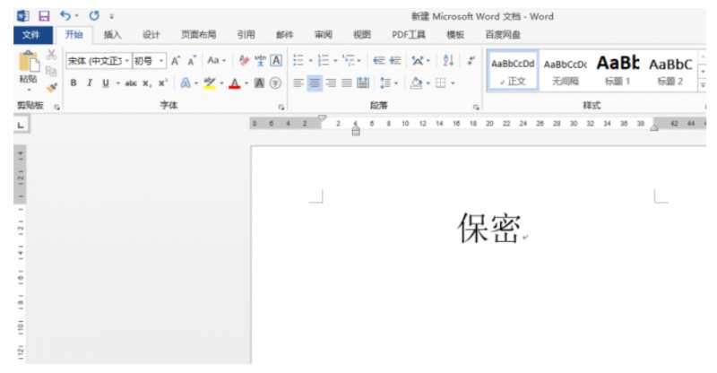Enable center alignment for paragraph
The width and height of the screenshot is (717, 373).
pos(315,82)
